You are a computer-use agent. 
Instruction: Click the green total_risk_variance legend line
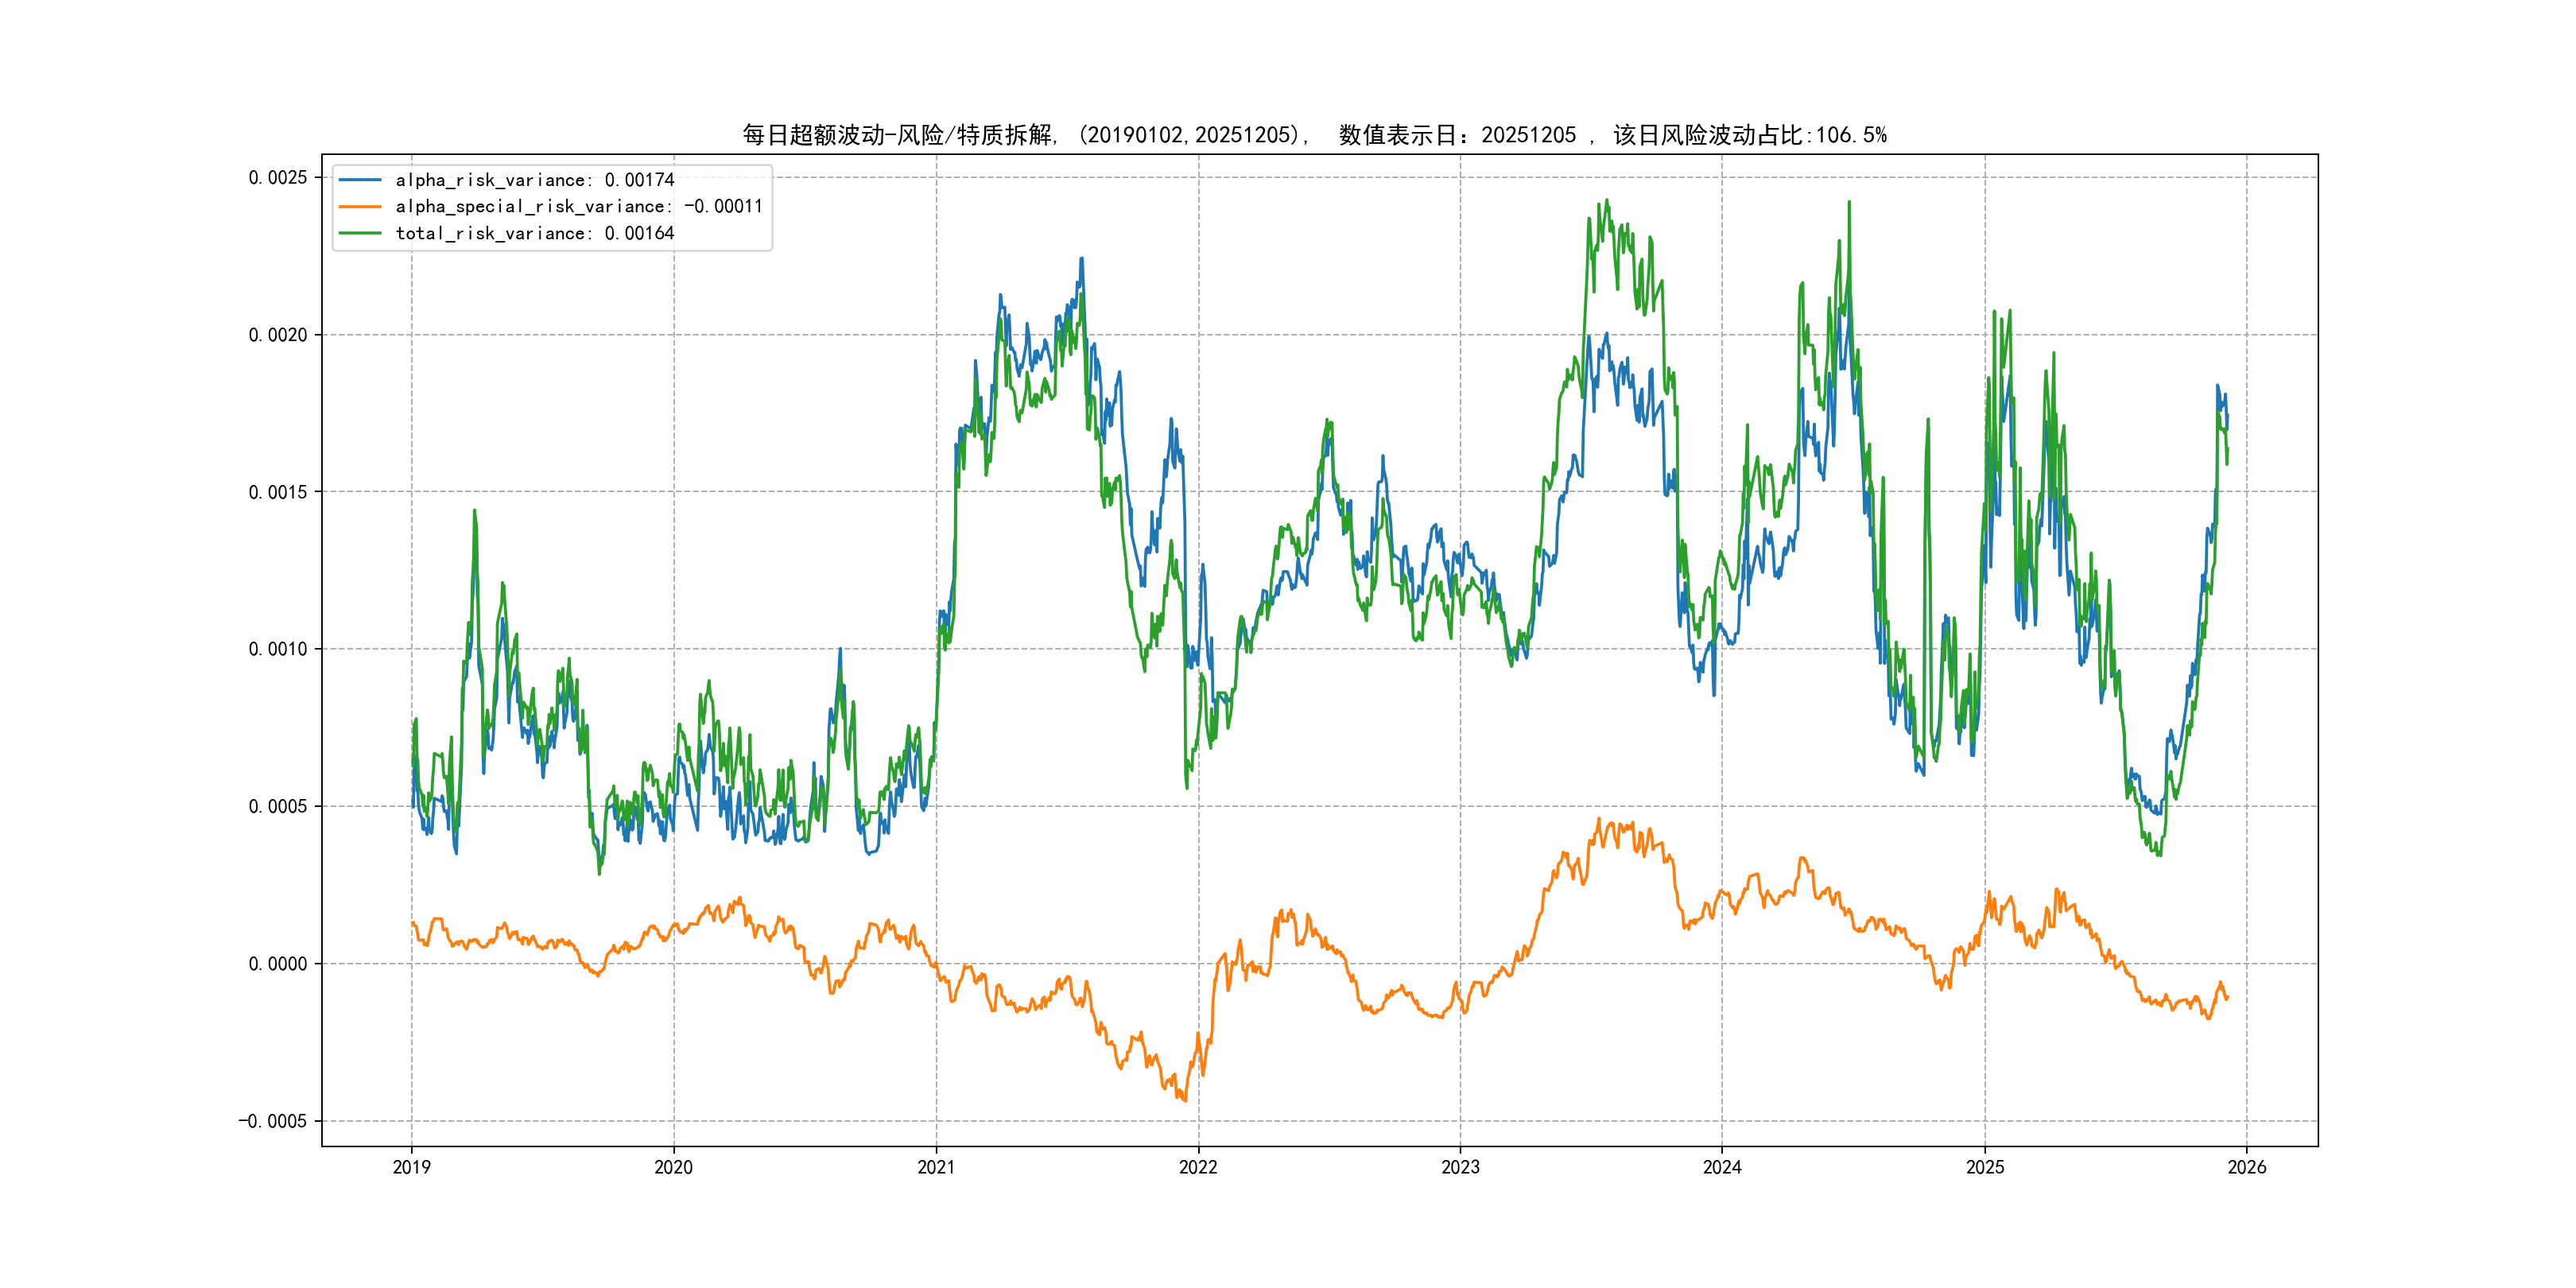point(360,233)
